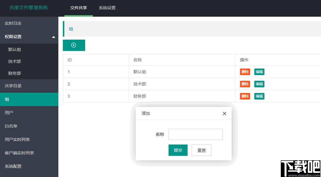Screen dimensions: 321x177
Task: Select 技术部 under 权限设置
Action: [29, 61]
